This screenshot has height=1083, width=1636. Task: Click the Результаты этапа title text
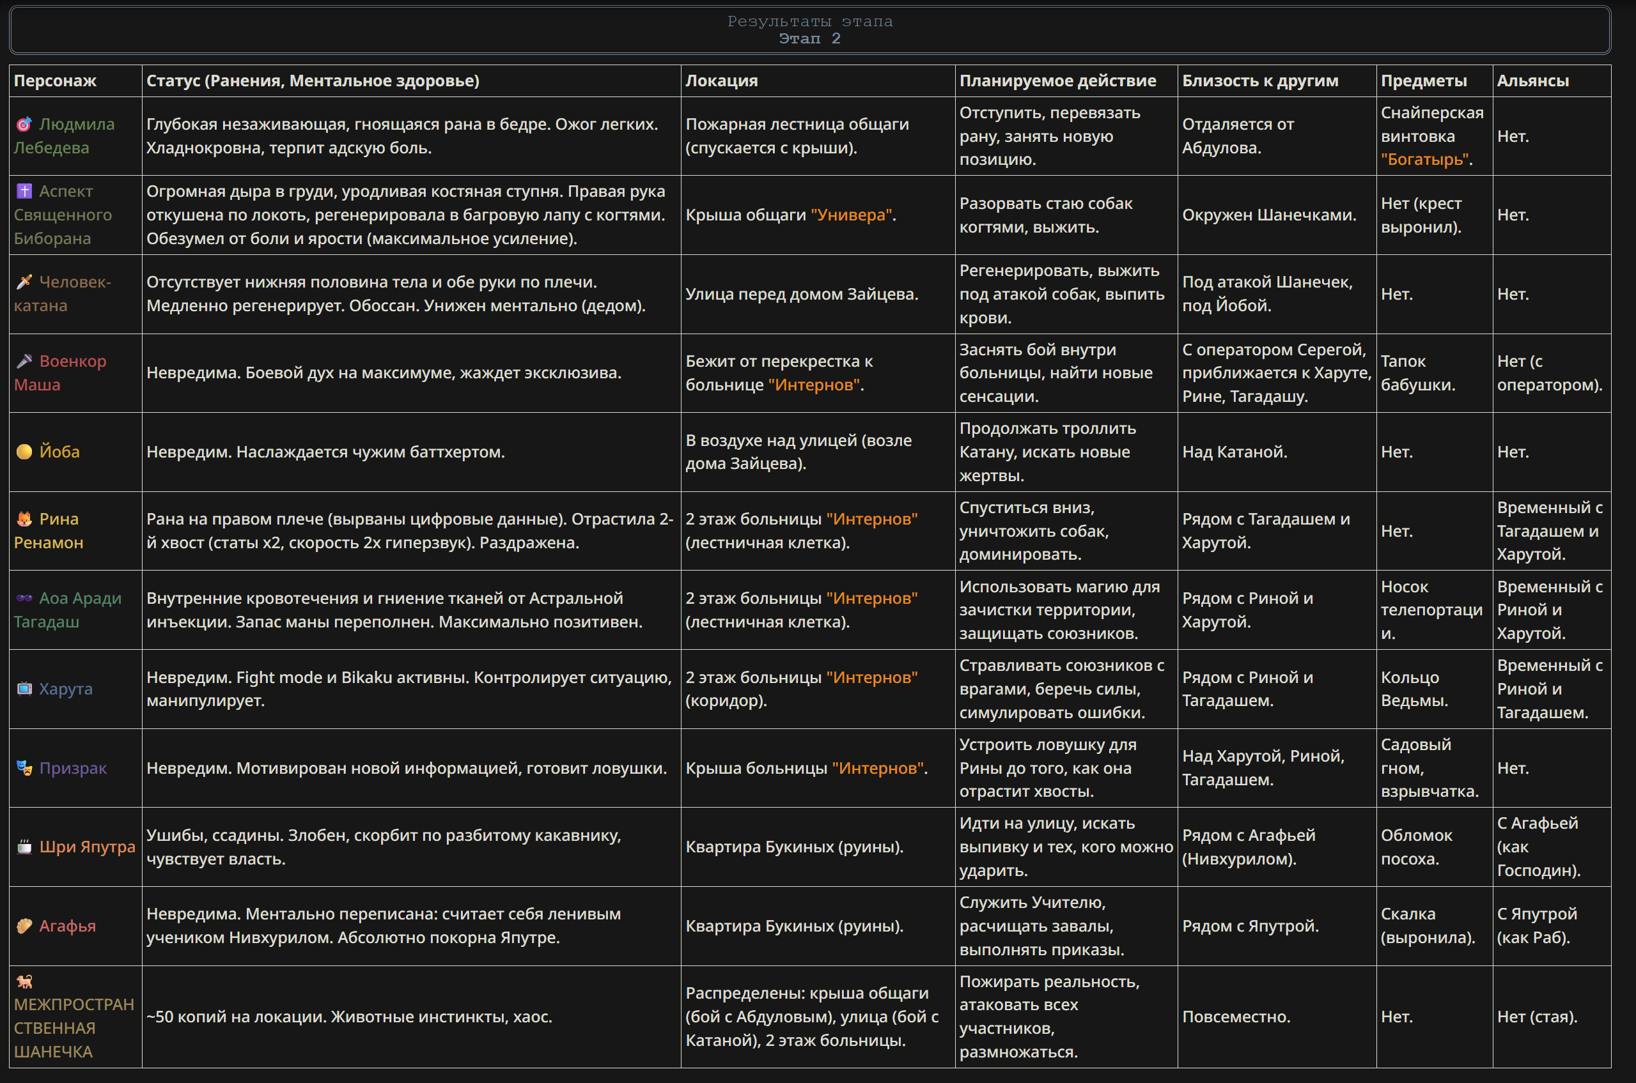coord(810,22)
